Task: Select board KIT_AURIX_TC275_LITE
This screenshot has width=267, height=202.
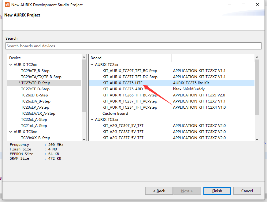Action: [122, 83]
